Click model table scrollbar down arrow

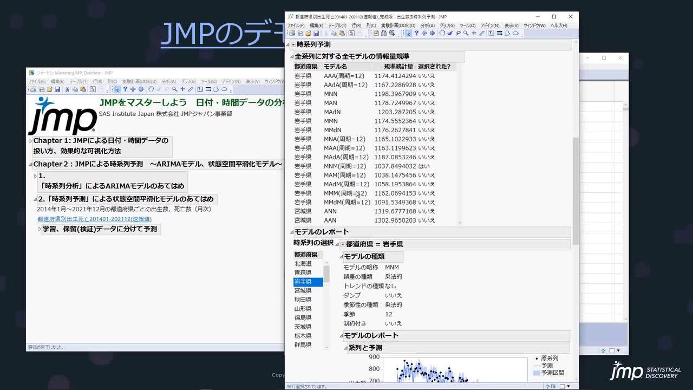tap(460, 223)
